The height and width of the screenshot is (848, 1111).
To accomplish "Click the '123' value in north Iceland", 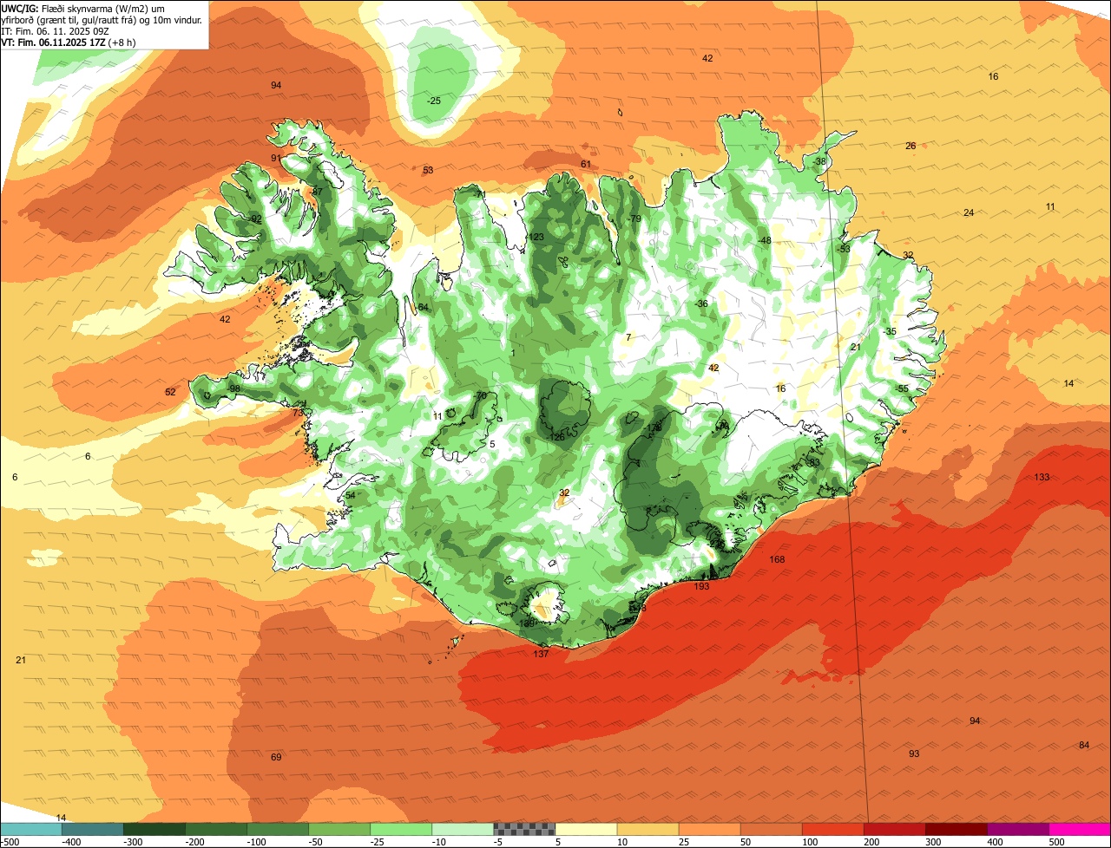I will point(536,238).
